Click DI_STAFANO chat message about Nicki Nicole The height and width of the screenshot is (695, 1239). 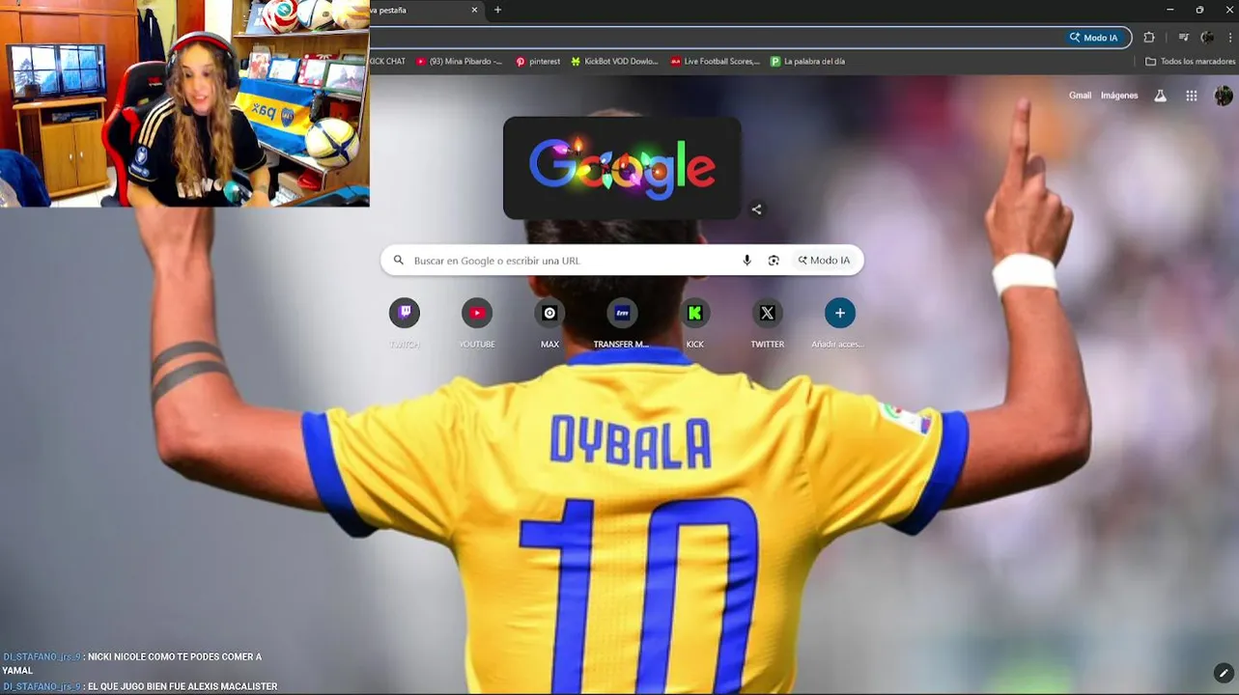pos(132,663)
